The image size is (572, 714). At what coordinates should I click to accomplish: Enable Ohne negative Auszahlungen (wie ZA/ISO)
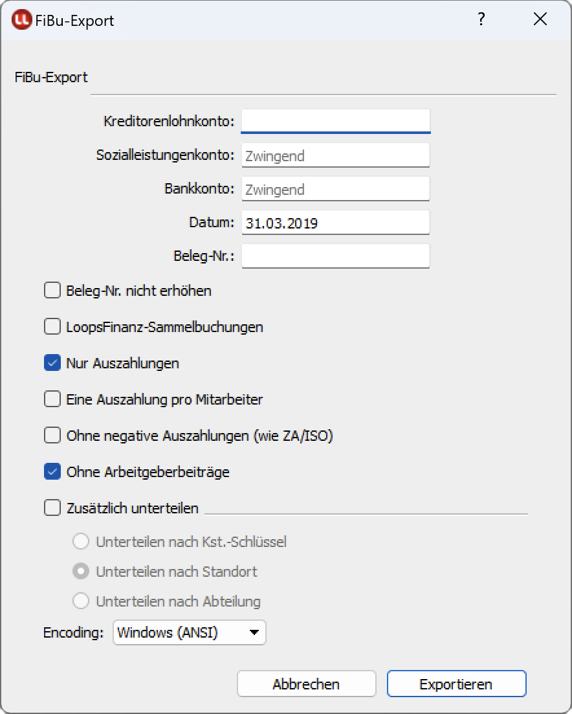click(52, 435)
